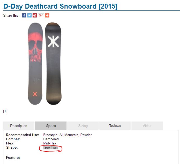Share the snowboard on Twitter

click(29, 15)
